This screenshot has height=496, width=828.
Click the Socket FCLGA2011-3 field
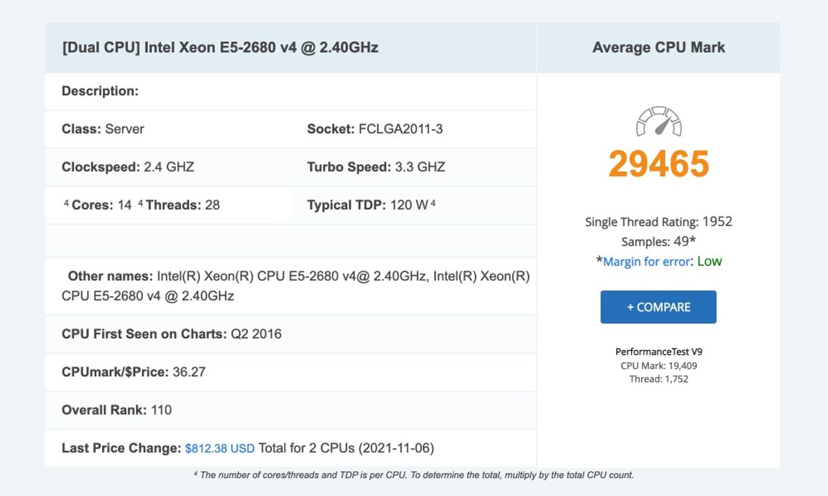pos(375,129)
